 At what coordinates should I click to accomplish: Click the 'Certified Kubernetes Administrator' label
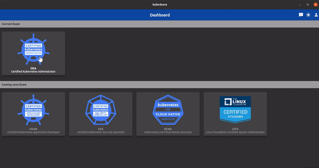(33, 72)
